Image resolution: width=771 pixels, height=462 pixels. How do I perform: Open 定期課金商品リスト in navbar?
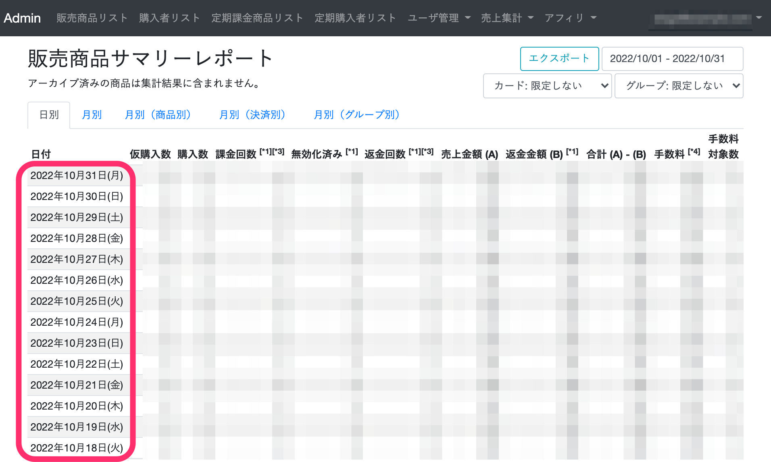click(x=257, y=18)
